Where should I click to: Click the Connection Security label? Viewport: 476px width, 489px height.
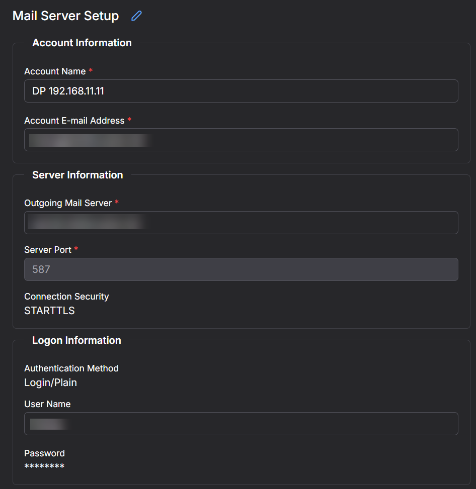click(66, 297)
